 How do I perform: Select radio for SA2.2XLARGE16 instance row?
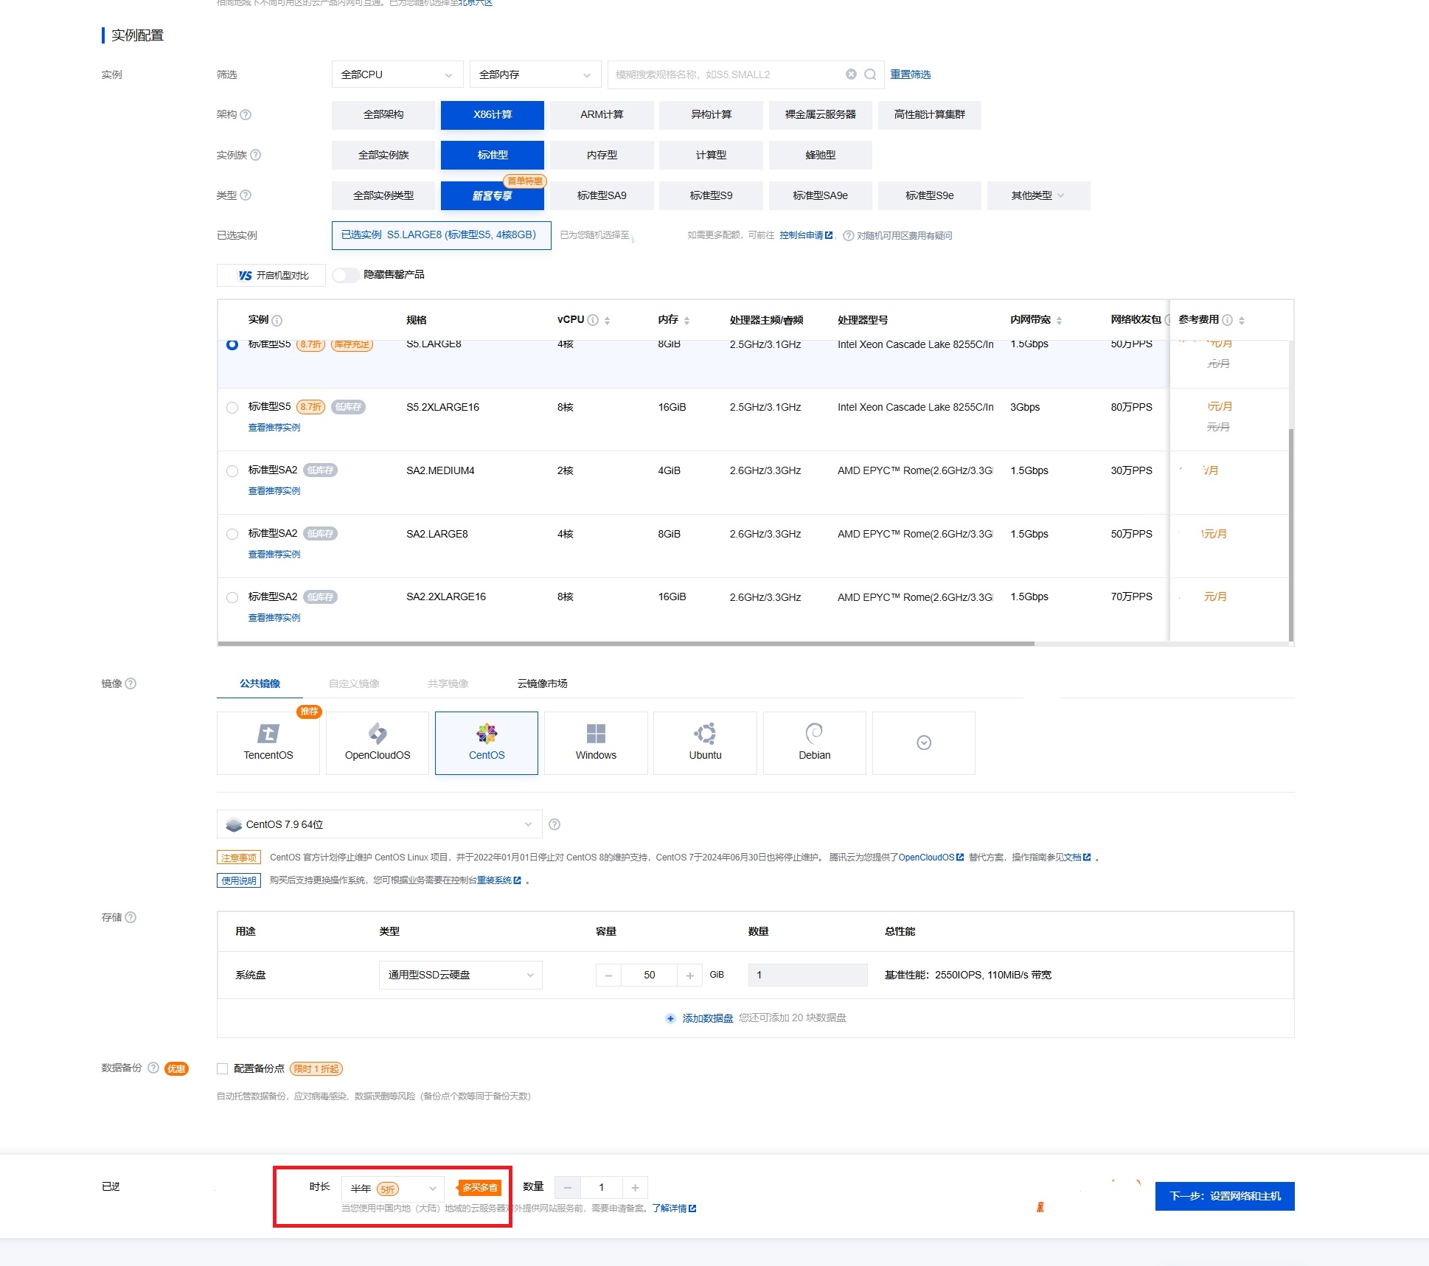pyautogui.click(x=232, y=598)
